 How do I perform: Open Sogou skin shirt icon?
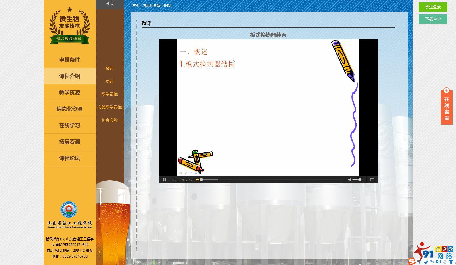451,262
